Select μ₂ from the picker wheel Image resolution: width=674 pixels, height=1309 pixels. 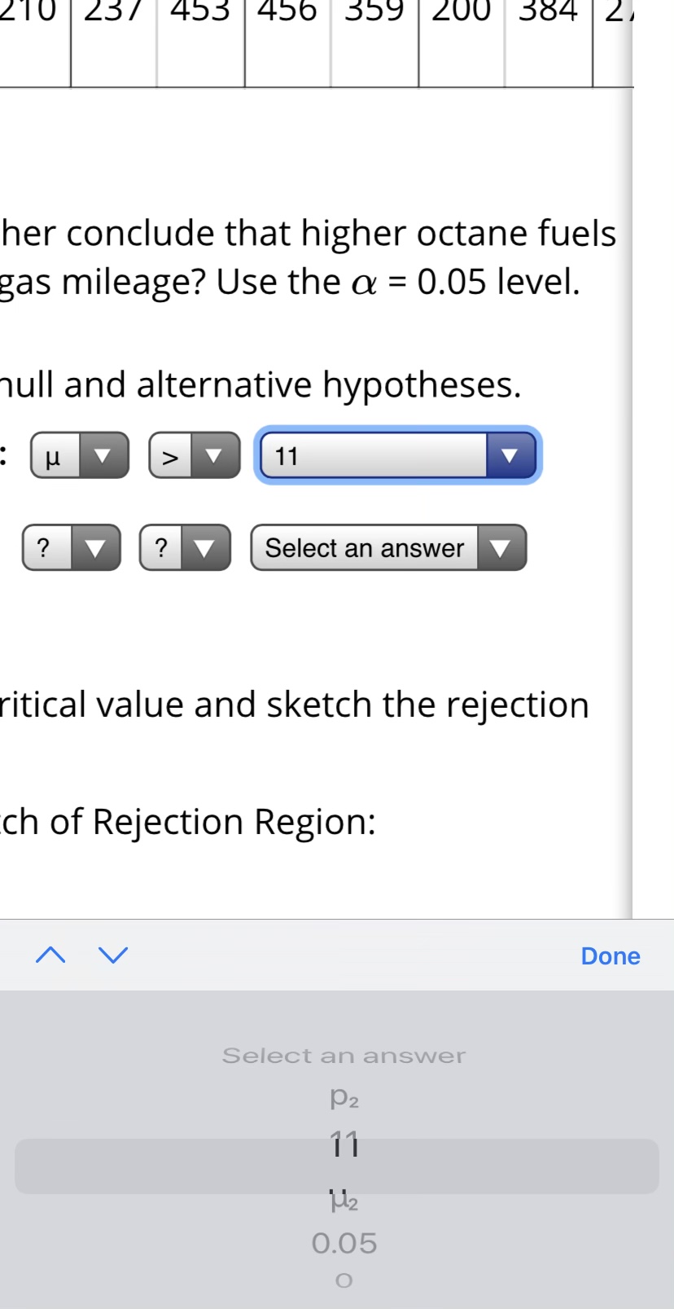[342, 1200]
